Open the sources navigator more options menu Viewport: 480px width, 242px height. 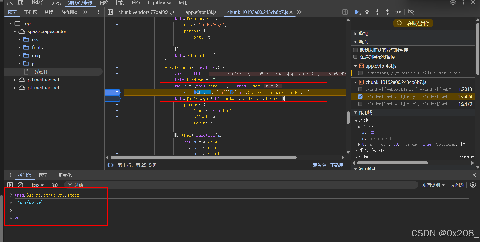click(99, 12)
